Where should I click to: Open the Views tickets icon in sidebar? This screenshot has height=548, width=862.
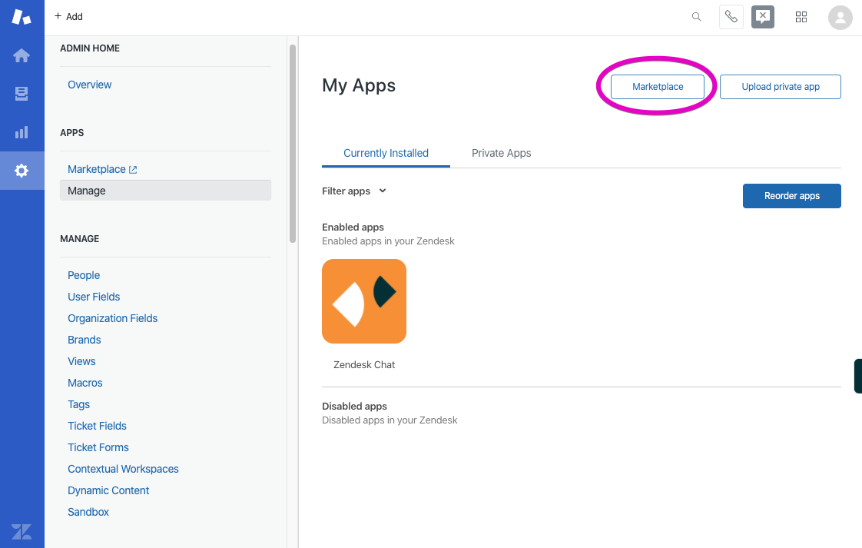click(22, 94)
